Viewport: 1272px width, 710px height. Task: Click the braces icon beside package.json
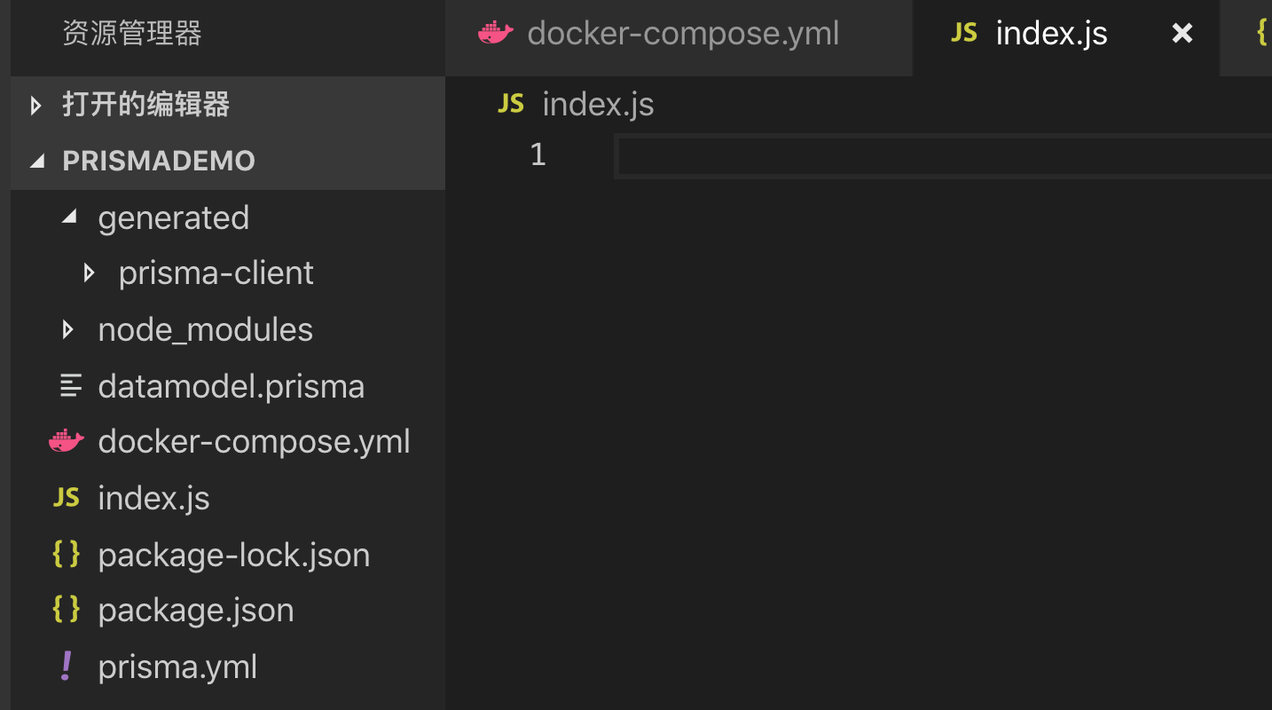pos(67,610)
